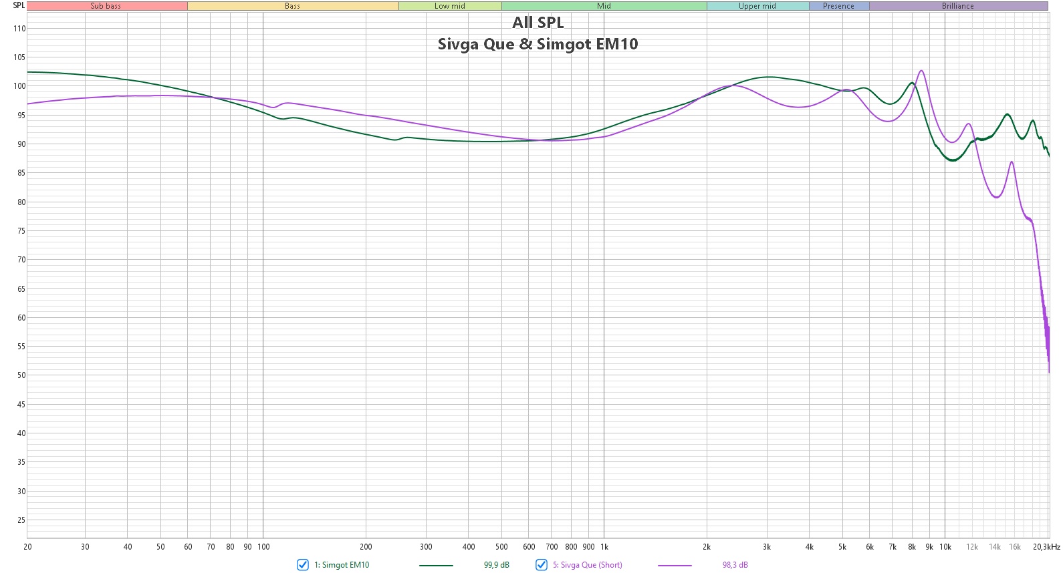Click the 12k frequency tick label
1063x573 pixels.
coord(972,547)
